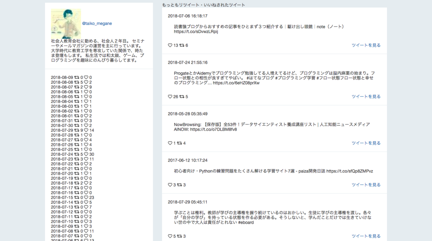Viewport: 432px width, 241px height.
Task: Open 'ツイートを見る' for the 2018-07-24 tweet
Action: coord(366,97)
